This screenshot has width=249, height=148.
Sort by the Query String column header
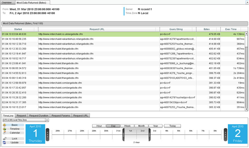tap(176, 29)
